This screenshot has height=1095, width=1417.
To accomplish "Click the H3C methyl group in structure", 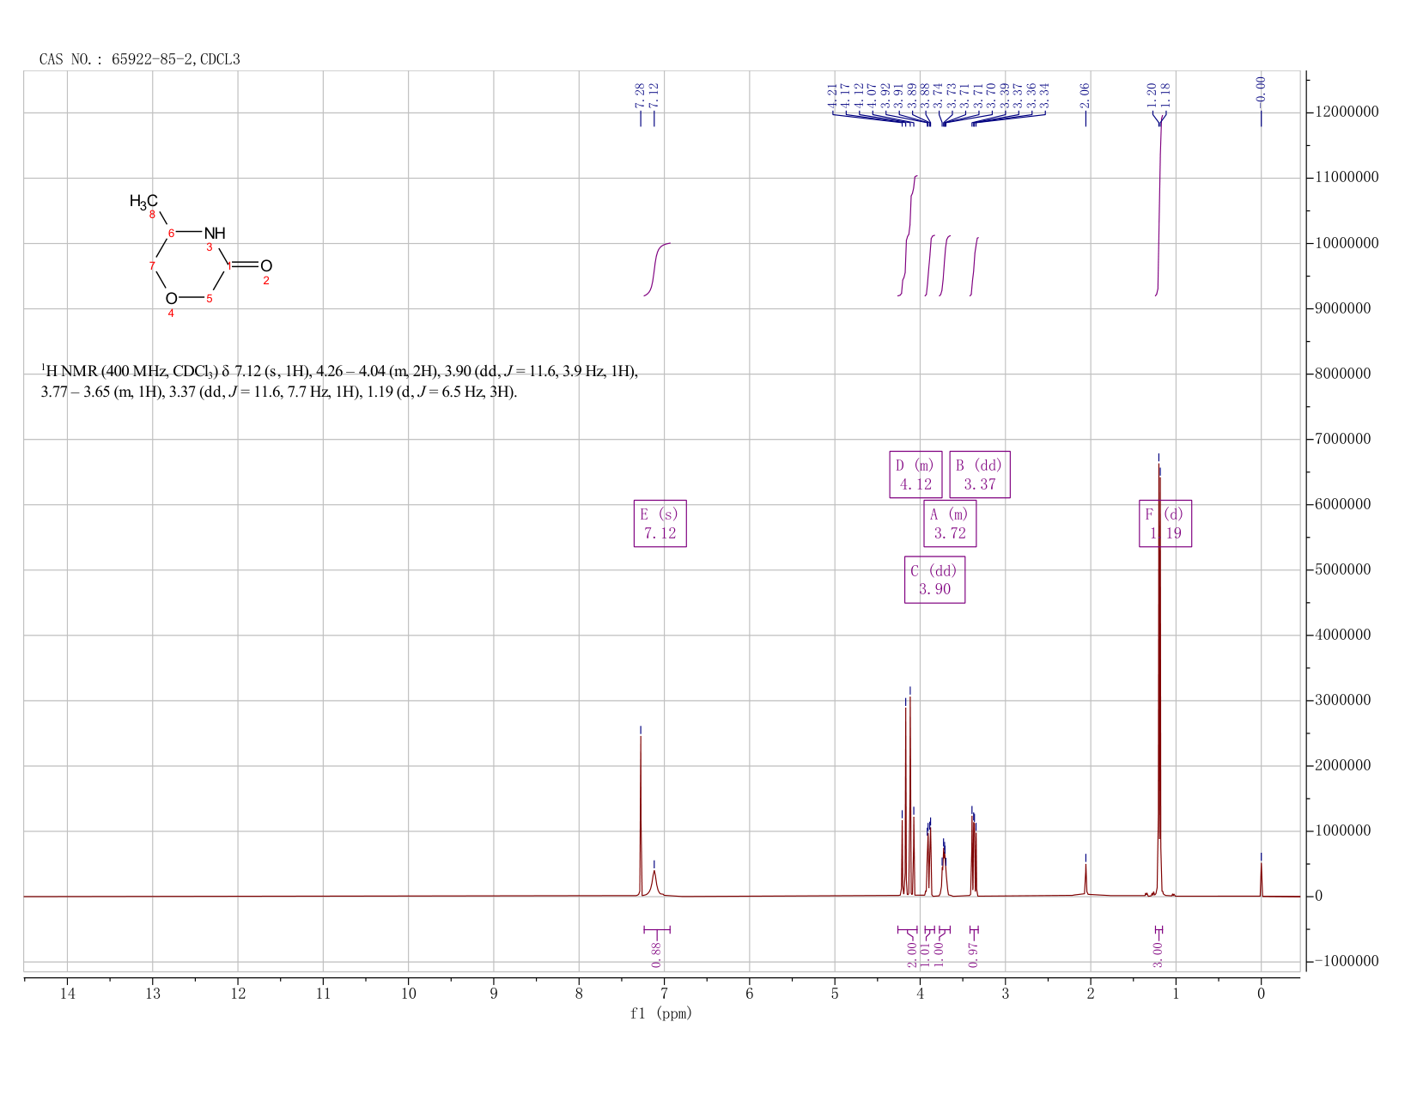I will 143,201.
